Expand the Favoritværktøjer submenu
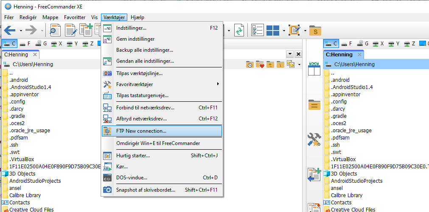Screen dimensions: 429x212 [162, 84]
